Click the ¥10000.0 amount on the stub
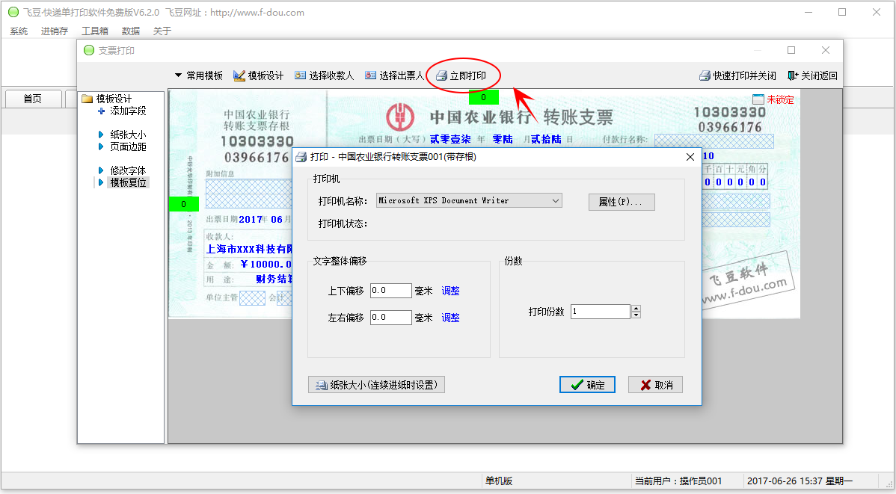Screen dimensions: 896x494 coord(266,265)
